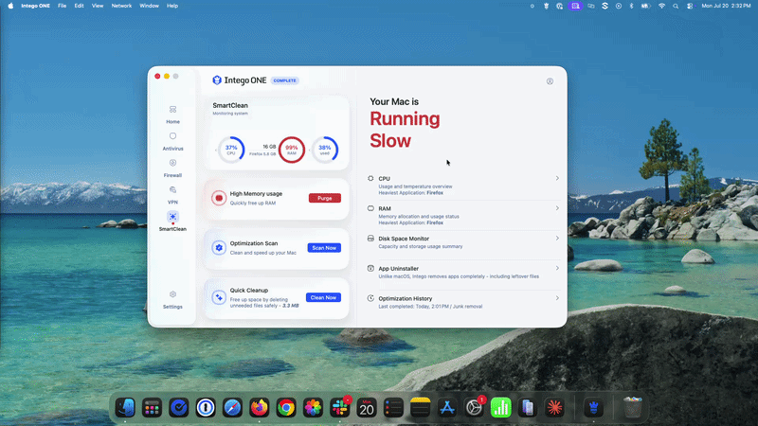This screenshot has width=758, height=426.
Task: Click the App Uninstaller icon
Action: tap(370, 268)
